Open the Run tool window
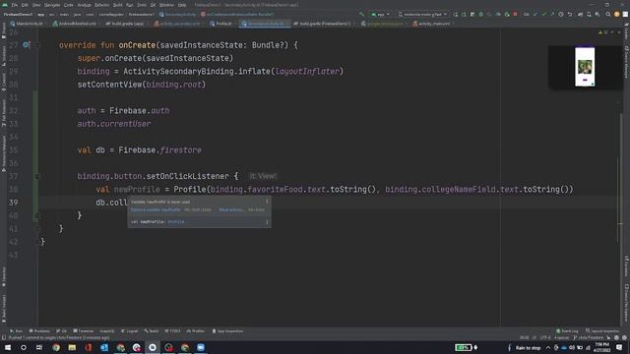The image size is (630, 354). pos(16,331)
